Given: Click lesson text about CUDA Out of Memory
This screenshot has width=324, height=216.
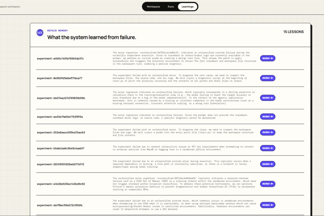Looking at the screenshot, I should [x=185, y=184].
